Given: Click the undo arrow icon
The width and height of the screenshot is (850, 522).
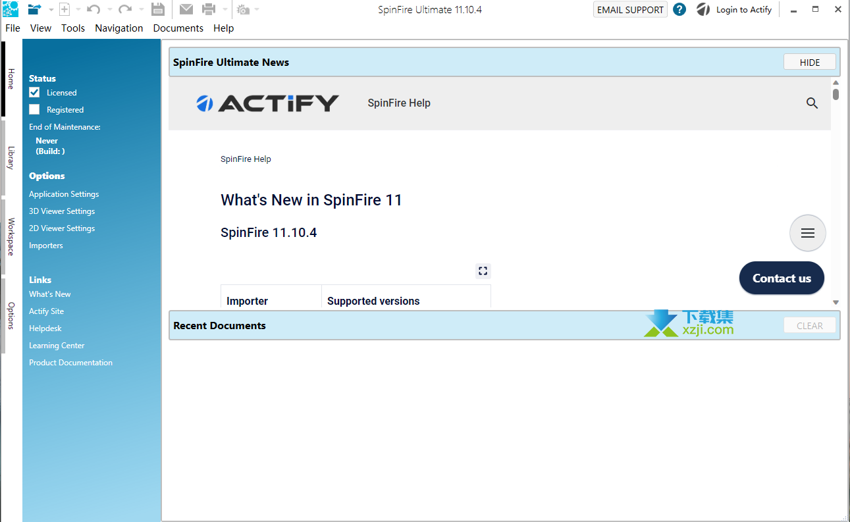Looking at the screenshot, I should coord(93,9).
